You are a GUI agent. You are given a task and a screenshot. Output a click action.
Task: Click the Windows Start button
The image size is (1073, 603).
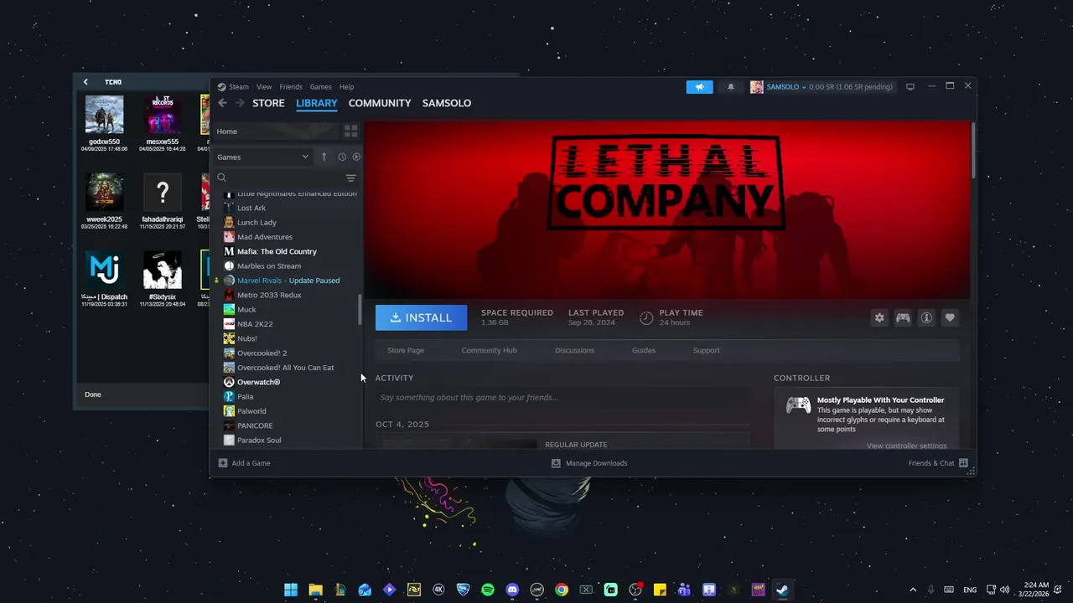[x=291, y=590]
